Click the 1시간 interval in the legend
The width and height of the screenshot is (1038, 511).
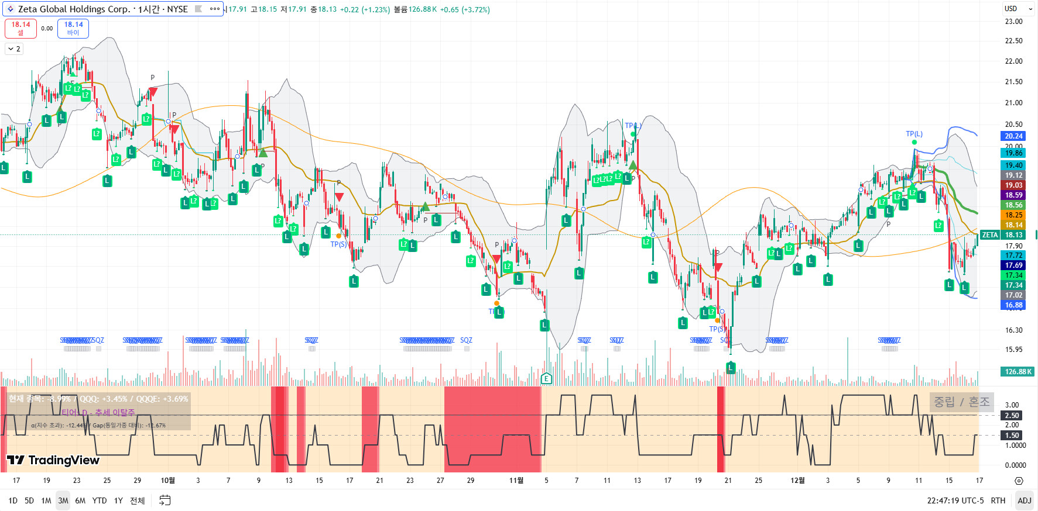tap(149, 9)
